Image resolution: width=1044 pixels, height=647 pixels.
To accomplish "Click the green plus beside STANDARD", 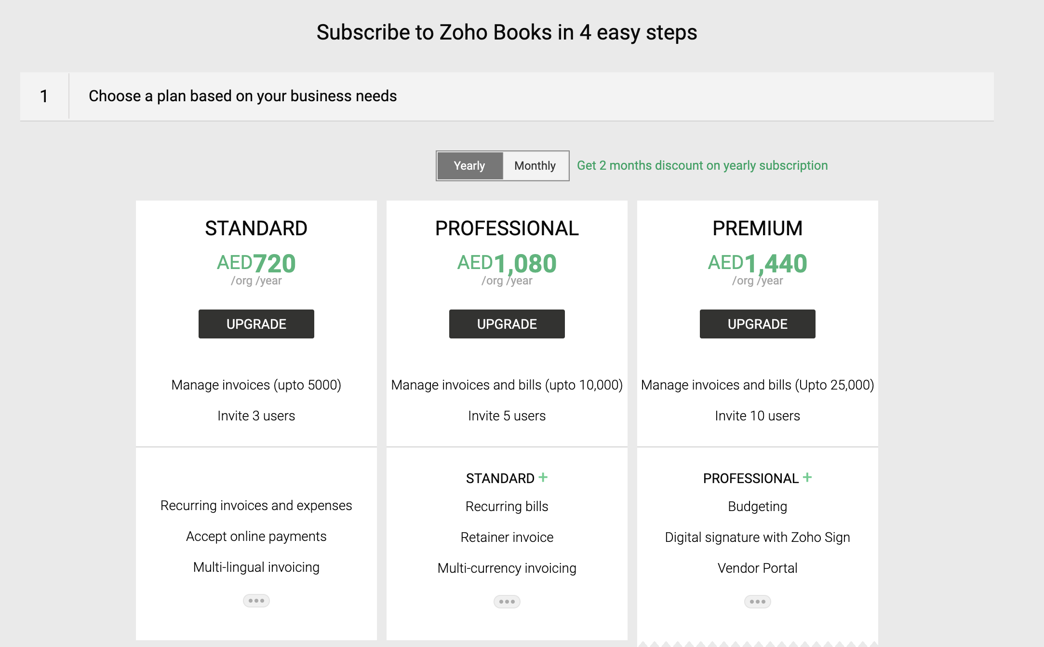I will pos(543,477).
